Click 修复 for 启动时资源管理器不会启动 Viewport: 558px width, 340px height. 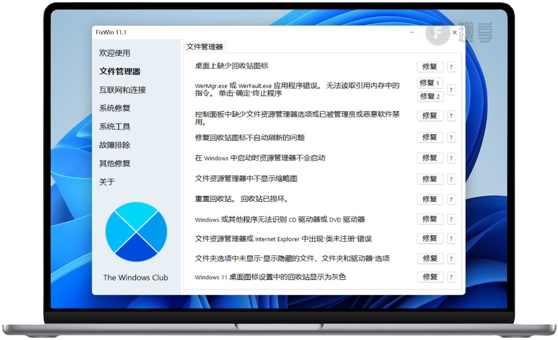[430, 158]
